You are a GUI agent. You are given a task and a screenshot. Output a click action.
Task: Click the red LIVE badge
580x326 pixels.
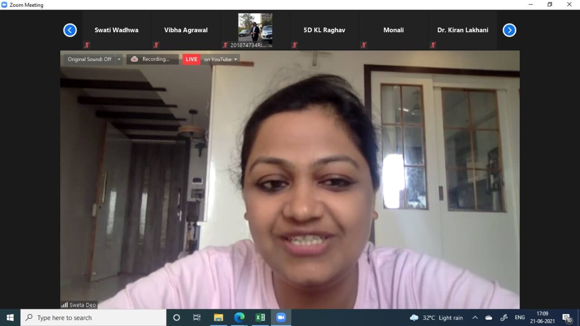click(191, 59)
